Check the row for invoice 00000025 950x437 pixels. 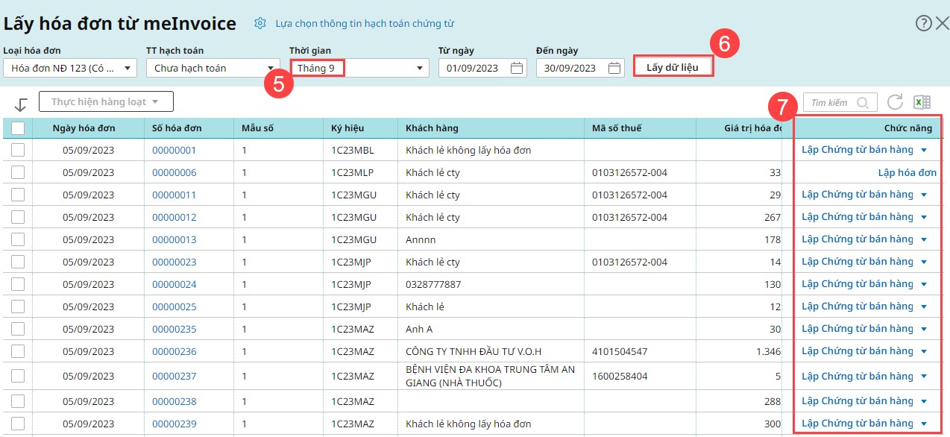point(18,306)
